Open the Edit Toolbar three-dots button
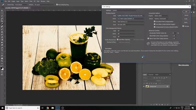Viewport: 196px width, 110px height. point(2,63)
